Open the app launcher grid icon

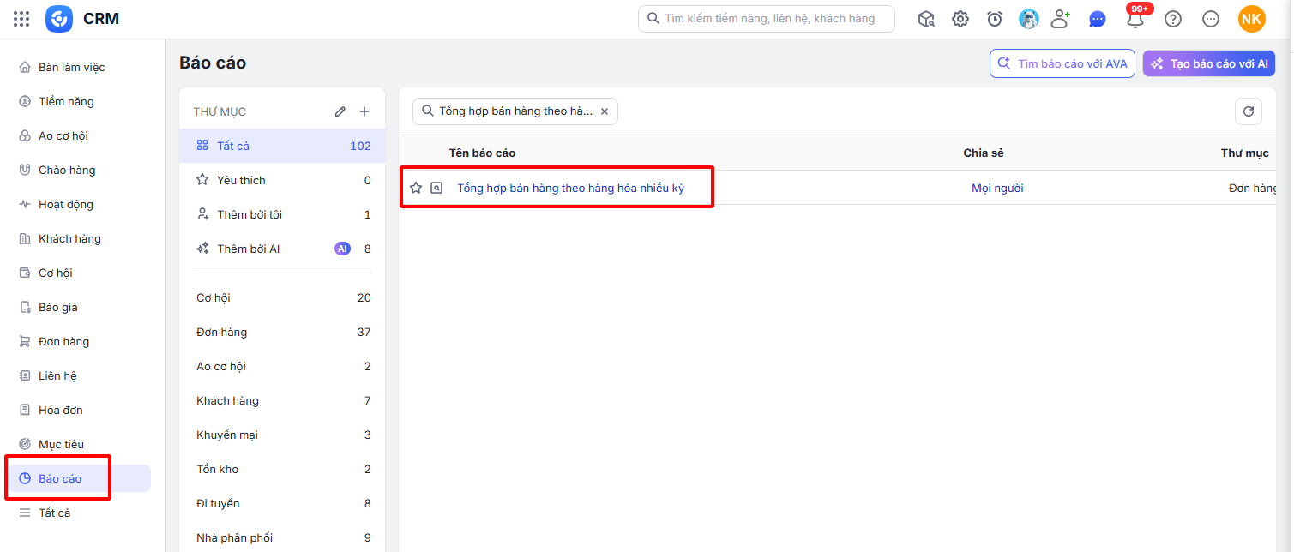21,19
